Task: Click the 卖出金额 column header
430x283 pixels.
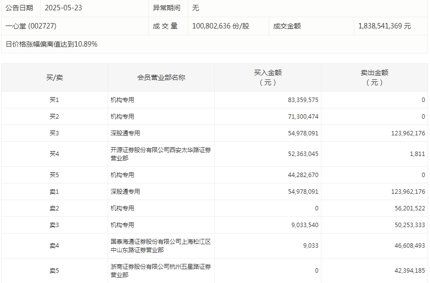Action: point(374,77)
